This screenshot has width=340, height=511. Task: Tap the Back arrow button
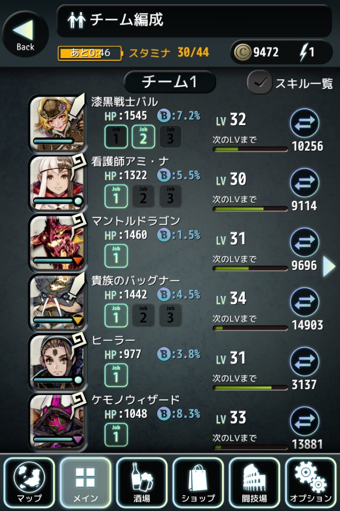point(25,34)
